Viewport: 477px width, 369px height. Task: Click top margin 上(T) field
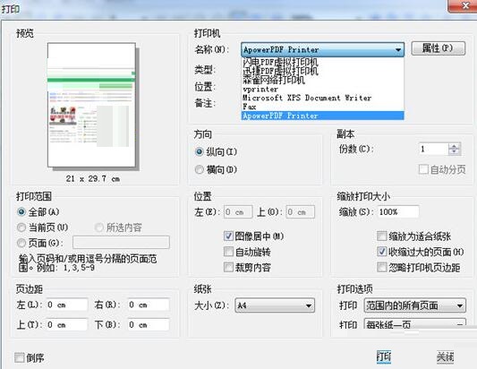pyautogui.click(x=67, y=324)
